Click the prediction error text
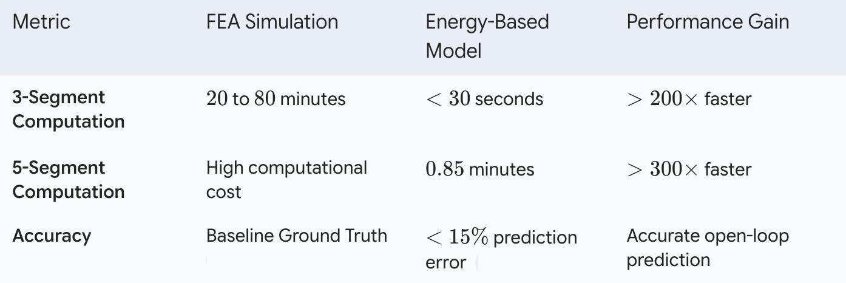Screen dimensions: 846x283 coord(501,250)
